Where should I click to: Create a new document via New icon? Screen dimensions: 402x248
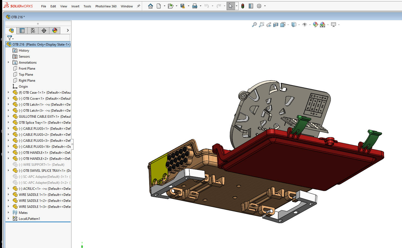click(x=159, y=6)
